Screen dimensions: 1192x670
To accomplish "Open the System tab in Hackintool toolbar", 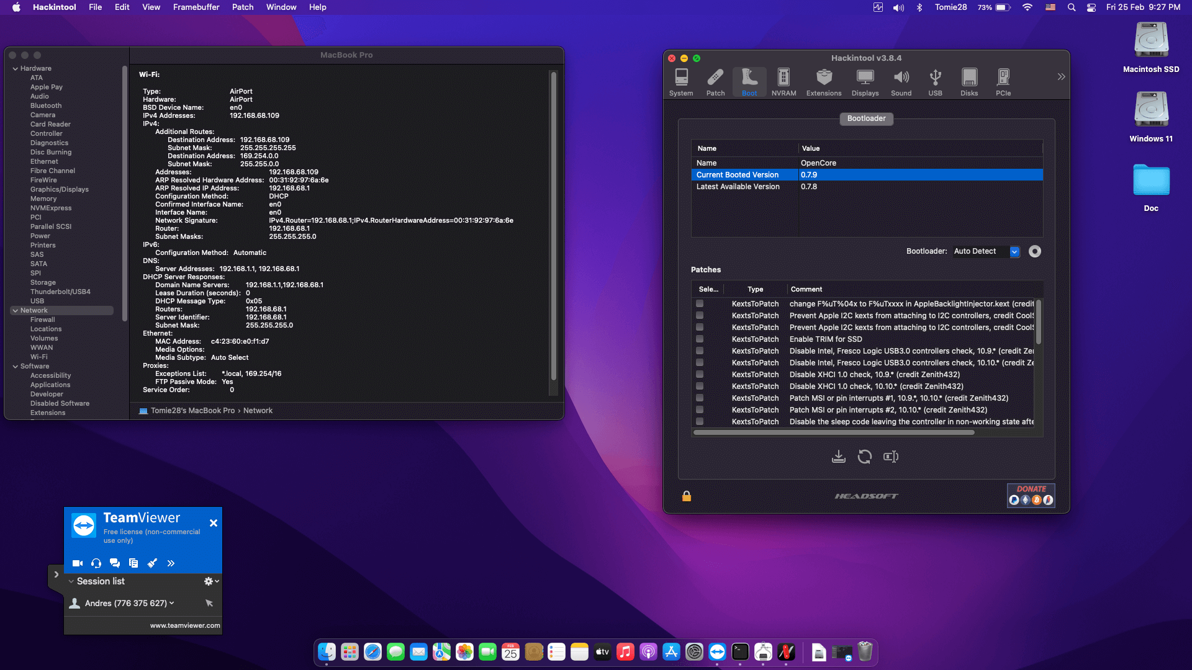I will coord(681,82).
